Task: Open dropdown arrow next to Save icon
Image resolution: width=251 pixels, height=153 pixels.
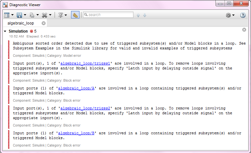Action: point(25,15)
